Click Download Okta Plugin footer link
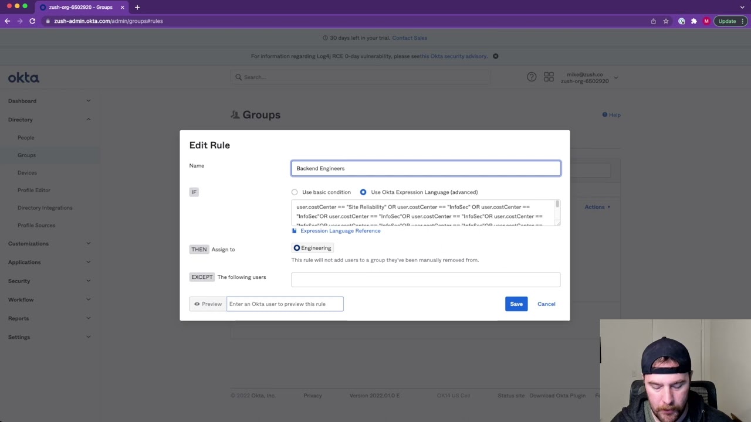Viewport: 751px width, 422px height. [x=557, y=396]
